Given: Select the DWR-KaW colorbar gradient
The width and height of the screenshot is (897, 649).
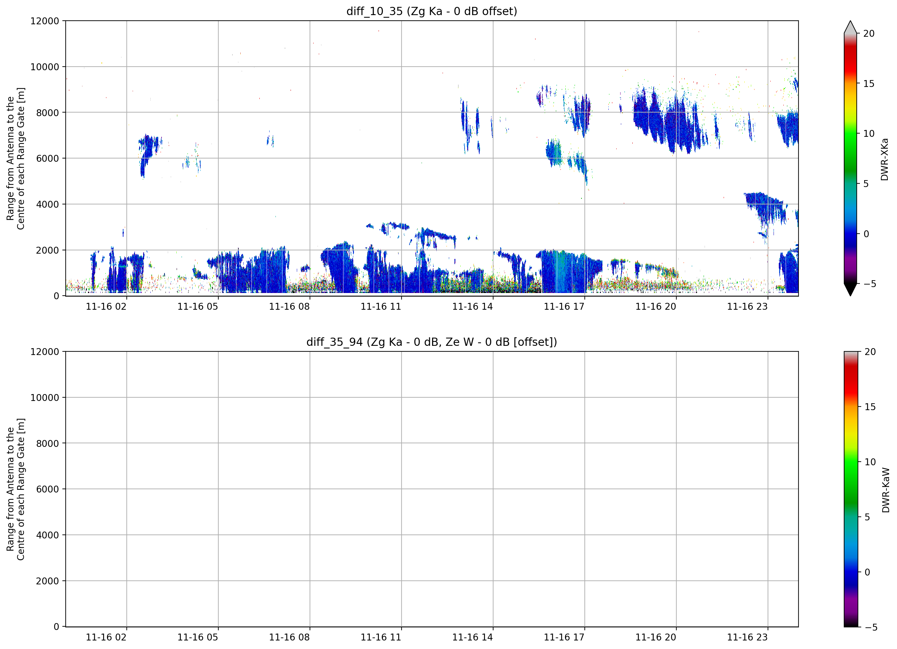Looking at the screenshot, I should 851,489.
